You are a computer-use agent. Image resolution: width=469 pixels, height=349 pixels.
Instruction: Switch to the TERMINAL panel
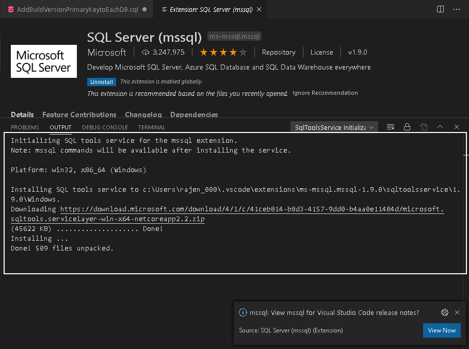coord(151,127)
